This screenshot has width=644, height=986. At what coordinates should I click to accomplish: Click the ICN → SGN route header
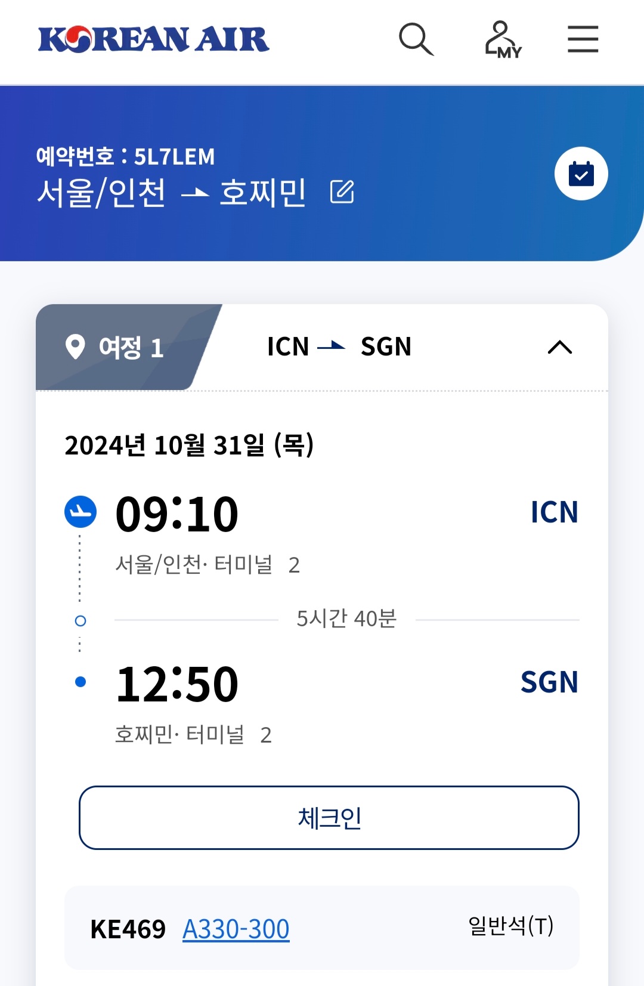click(x=339, y=347)
